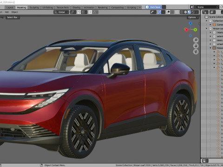Screen dimensions: 223x167
Task: Open the Compositing workspace tab
Action: tap(118, 7)
